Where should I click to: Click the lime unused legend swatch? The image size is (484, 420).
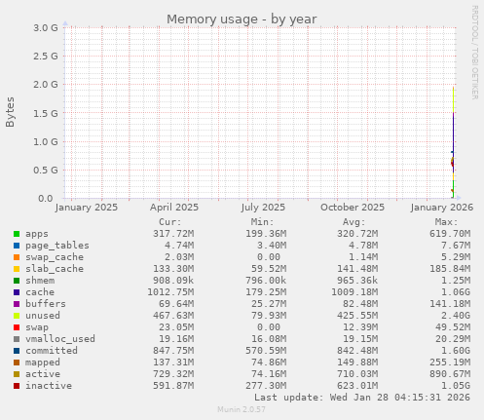[x=17, y=316]
